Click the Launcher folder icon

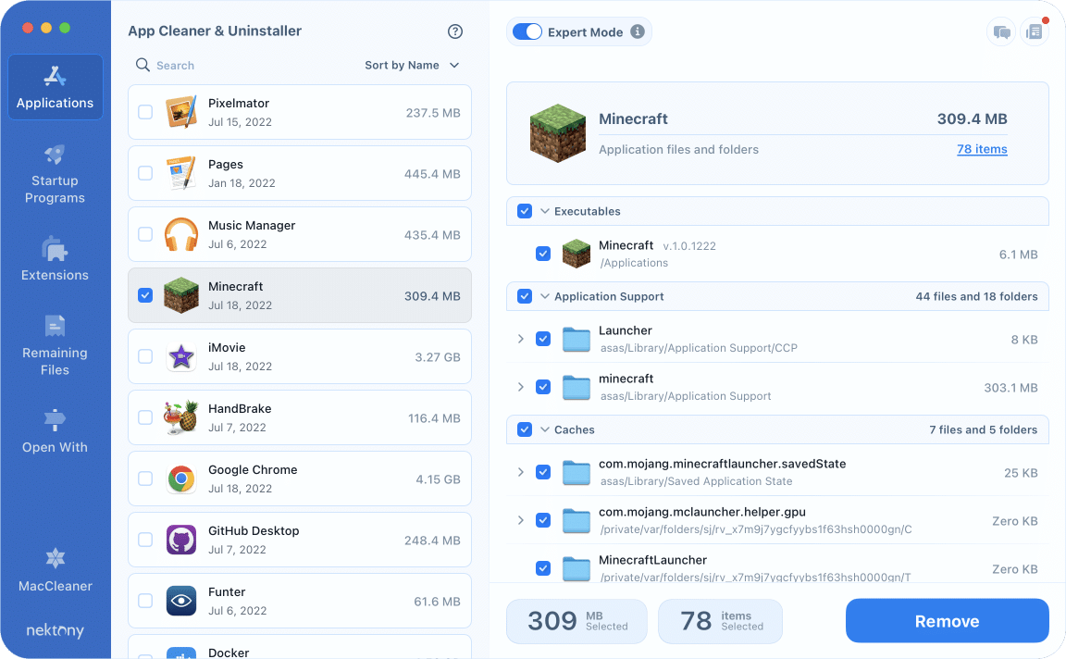(x=576, y=339)
